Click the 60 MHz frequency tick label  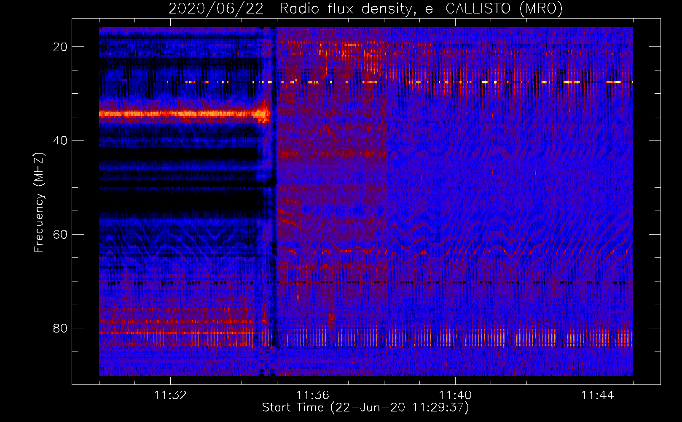[60, 234]
